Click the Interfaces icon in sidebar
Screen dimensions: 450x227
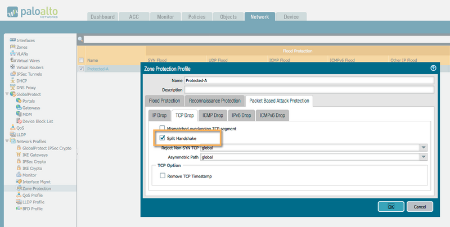point(12,40)
